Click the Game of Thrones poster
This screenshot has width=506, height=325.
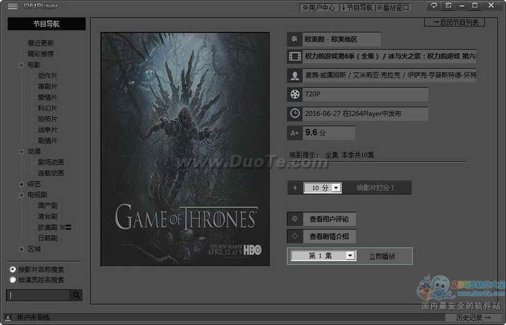185,149
